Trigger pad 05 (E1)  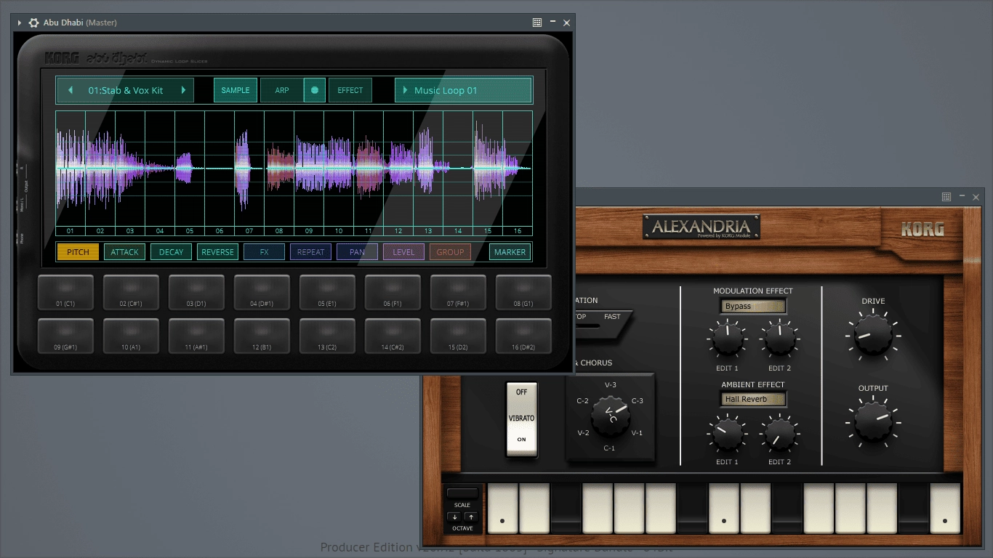pyautogui.click(x=327, y=292)
